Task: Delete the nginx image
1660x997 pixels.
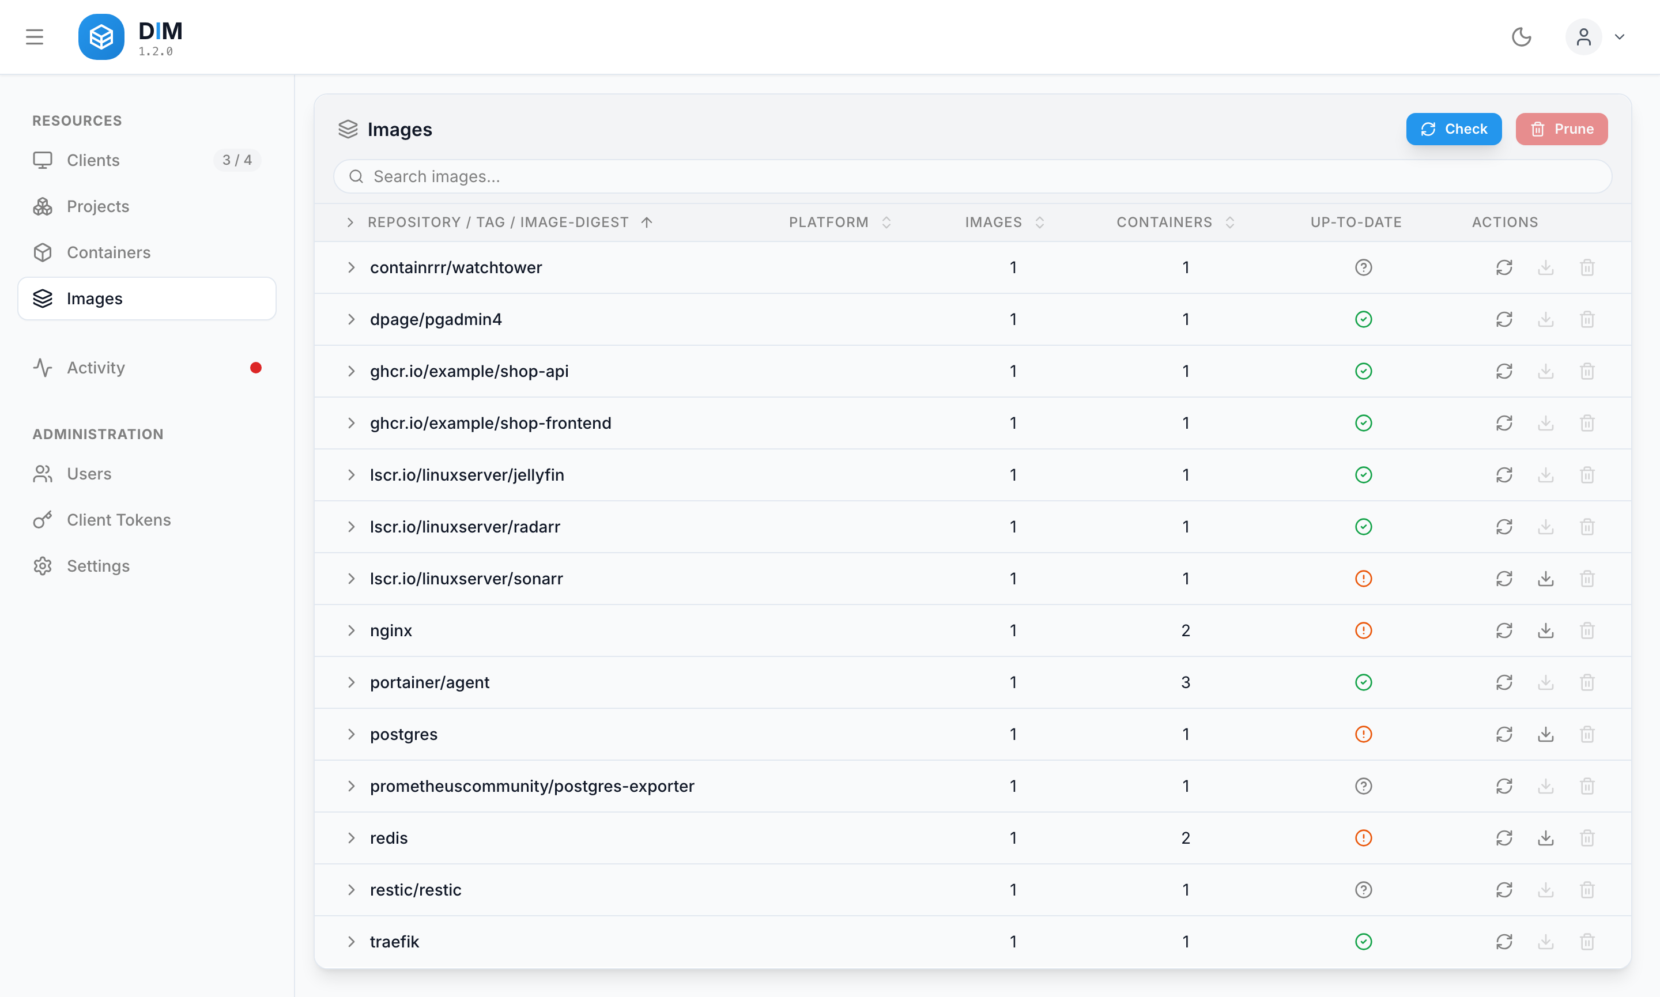Action: 1587,630
